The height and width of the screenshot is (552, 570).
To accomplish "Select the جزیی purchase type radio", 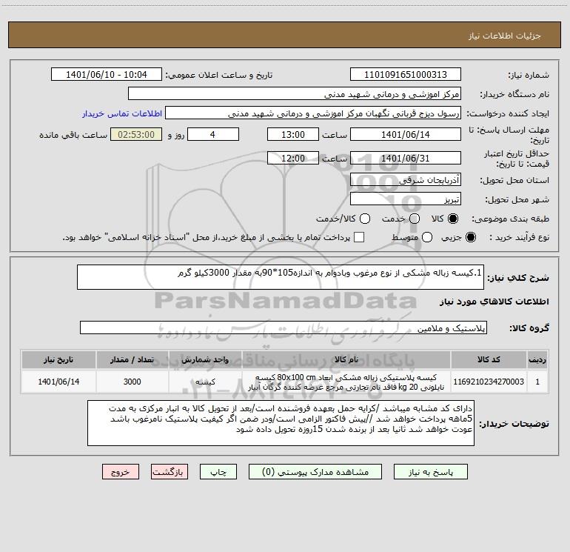I will pos(471,237).
